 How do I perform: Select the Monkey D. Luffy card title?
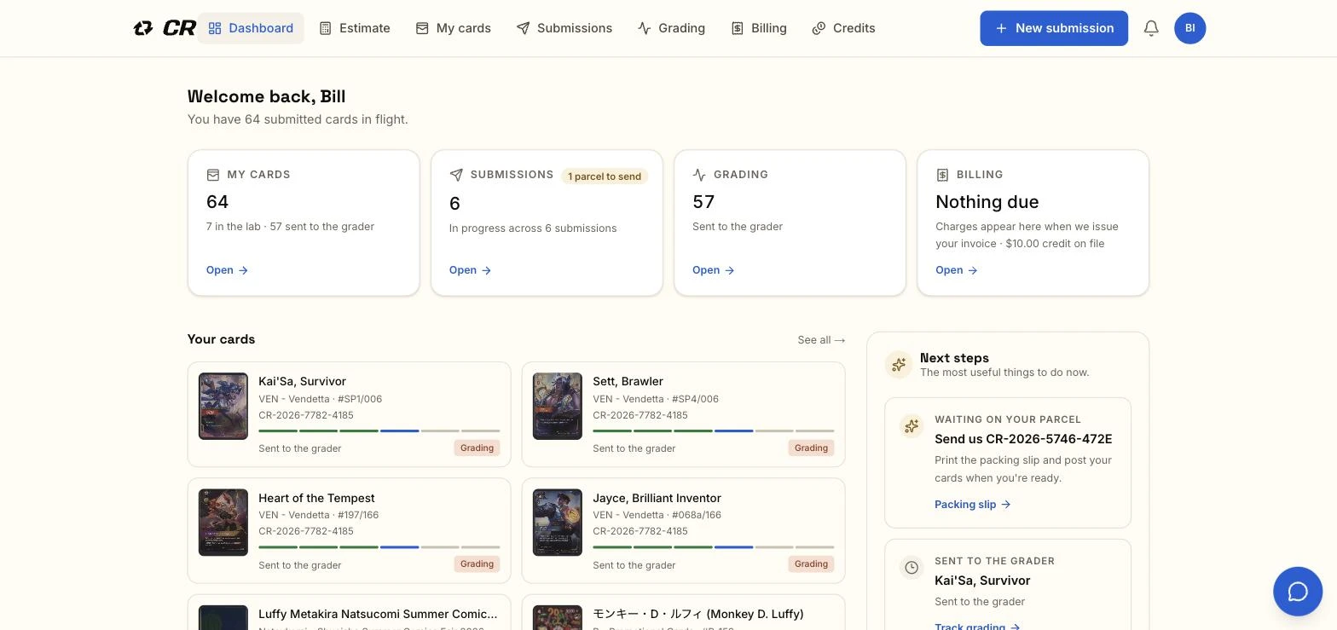[x=697, y=614]
